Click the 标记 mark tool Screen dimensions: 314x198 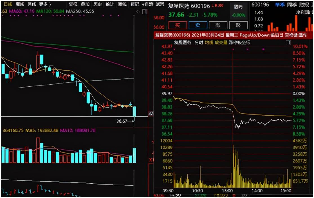point(135,4)
